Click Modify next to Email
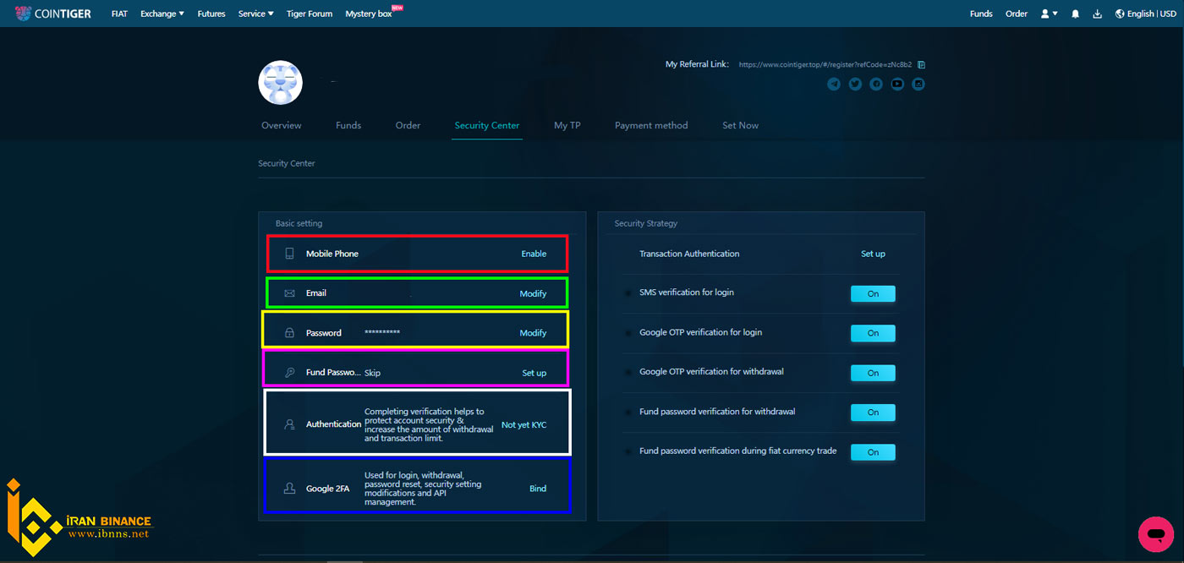Viewport: 1184px width, 563px height. pos(533,293)
